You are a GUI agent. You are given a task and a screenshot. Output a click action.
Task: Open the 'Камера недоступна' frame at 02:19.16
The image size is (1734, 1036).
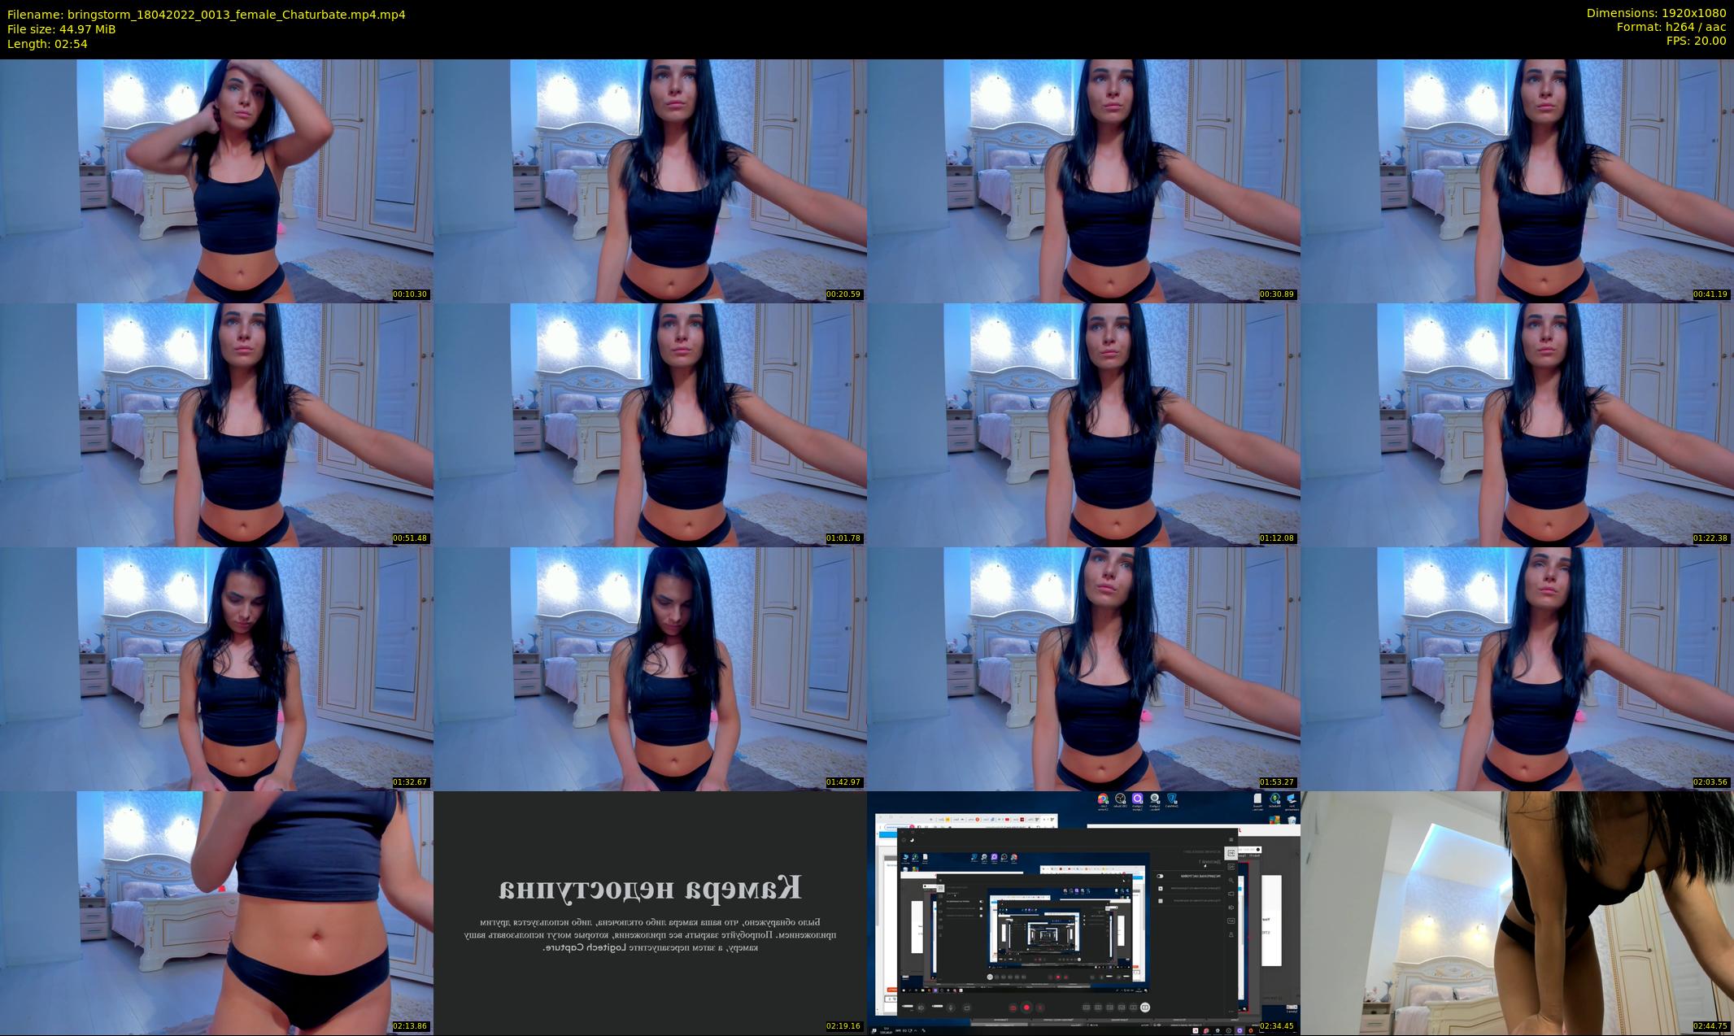pyautogui.click(x=650, y=912)
